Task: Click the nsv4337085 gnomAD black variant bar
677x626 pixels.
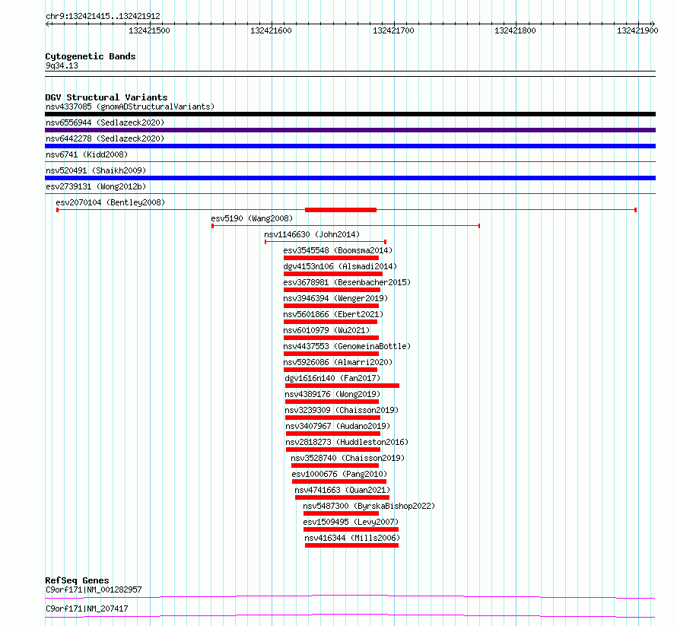Action: [350, 114]
